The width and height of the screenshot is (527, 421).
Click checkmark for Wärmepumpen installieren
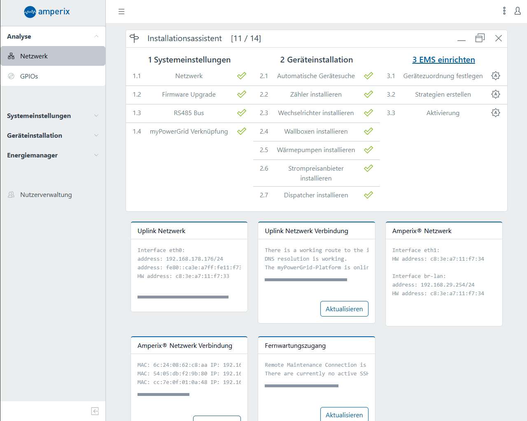[368, 150]
